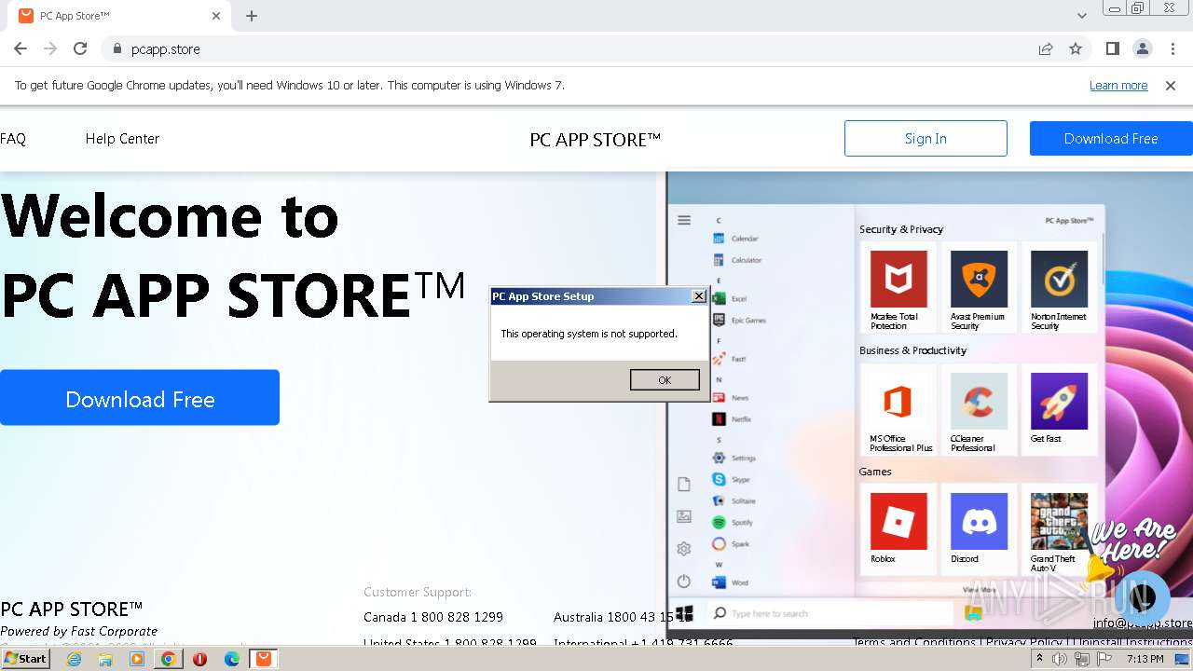The width and height of the screenshot is (1193, 671).
Task: Open Learn more link in update notice
Action: pos(1118,85)
